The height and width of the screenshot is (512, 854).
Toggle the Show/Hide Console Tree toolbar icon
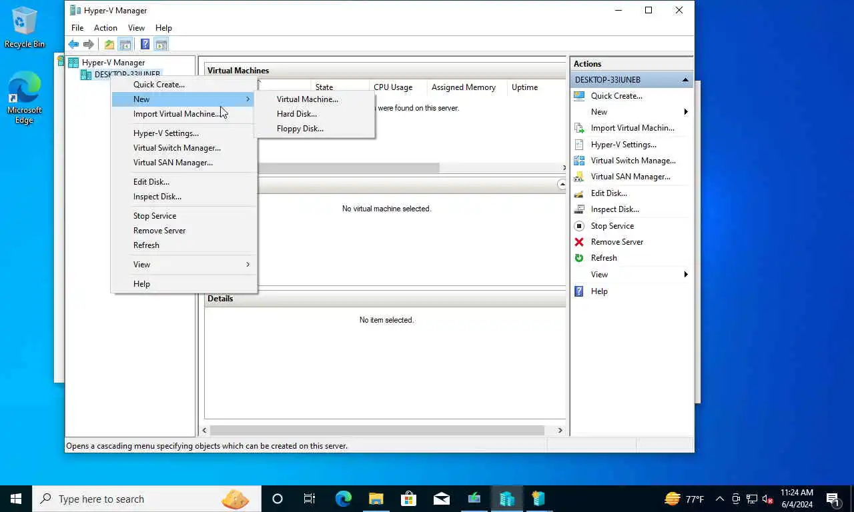tap(125, 45)
